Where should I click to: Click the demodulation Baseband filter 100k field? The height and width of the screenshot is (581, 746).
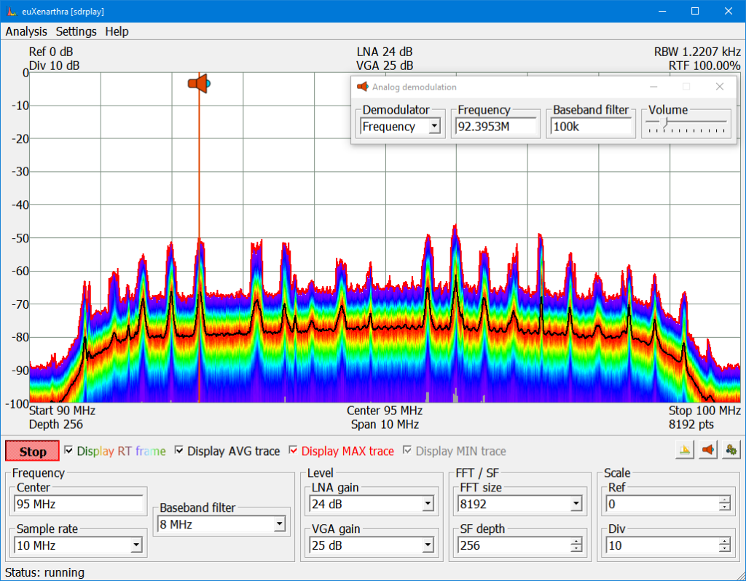591,127
